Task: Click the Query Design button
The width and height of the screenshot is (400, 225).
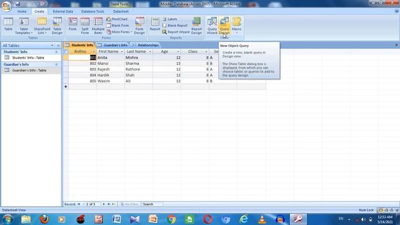Action: click(x=224, y=26)
